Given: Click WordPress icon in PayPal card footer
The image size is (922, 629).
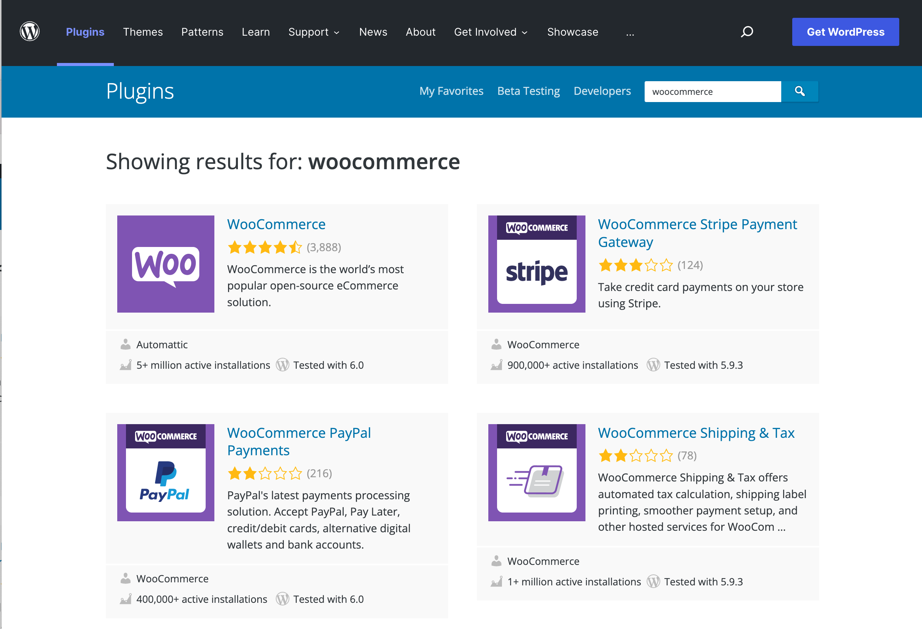Looking at the screenshot, I should pyautogui.click(x=282, y=599).
